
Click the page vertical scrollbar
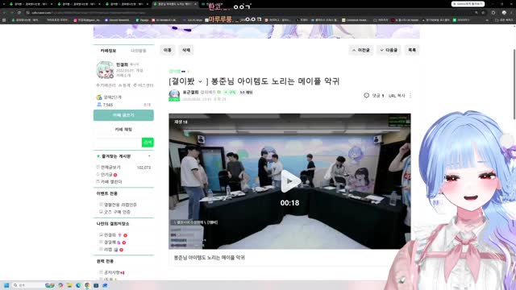pyautogui.click(x=514, y=85)
